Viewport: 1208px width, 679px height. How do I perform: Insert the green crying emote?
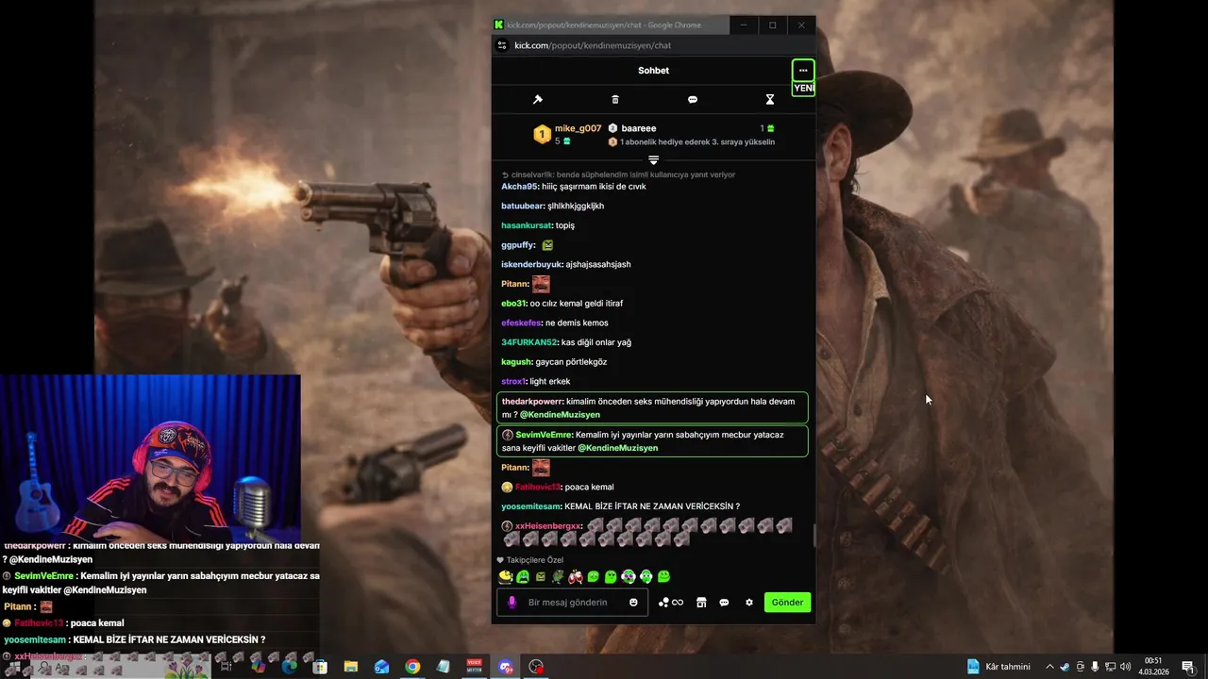(523, 576)
